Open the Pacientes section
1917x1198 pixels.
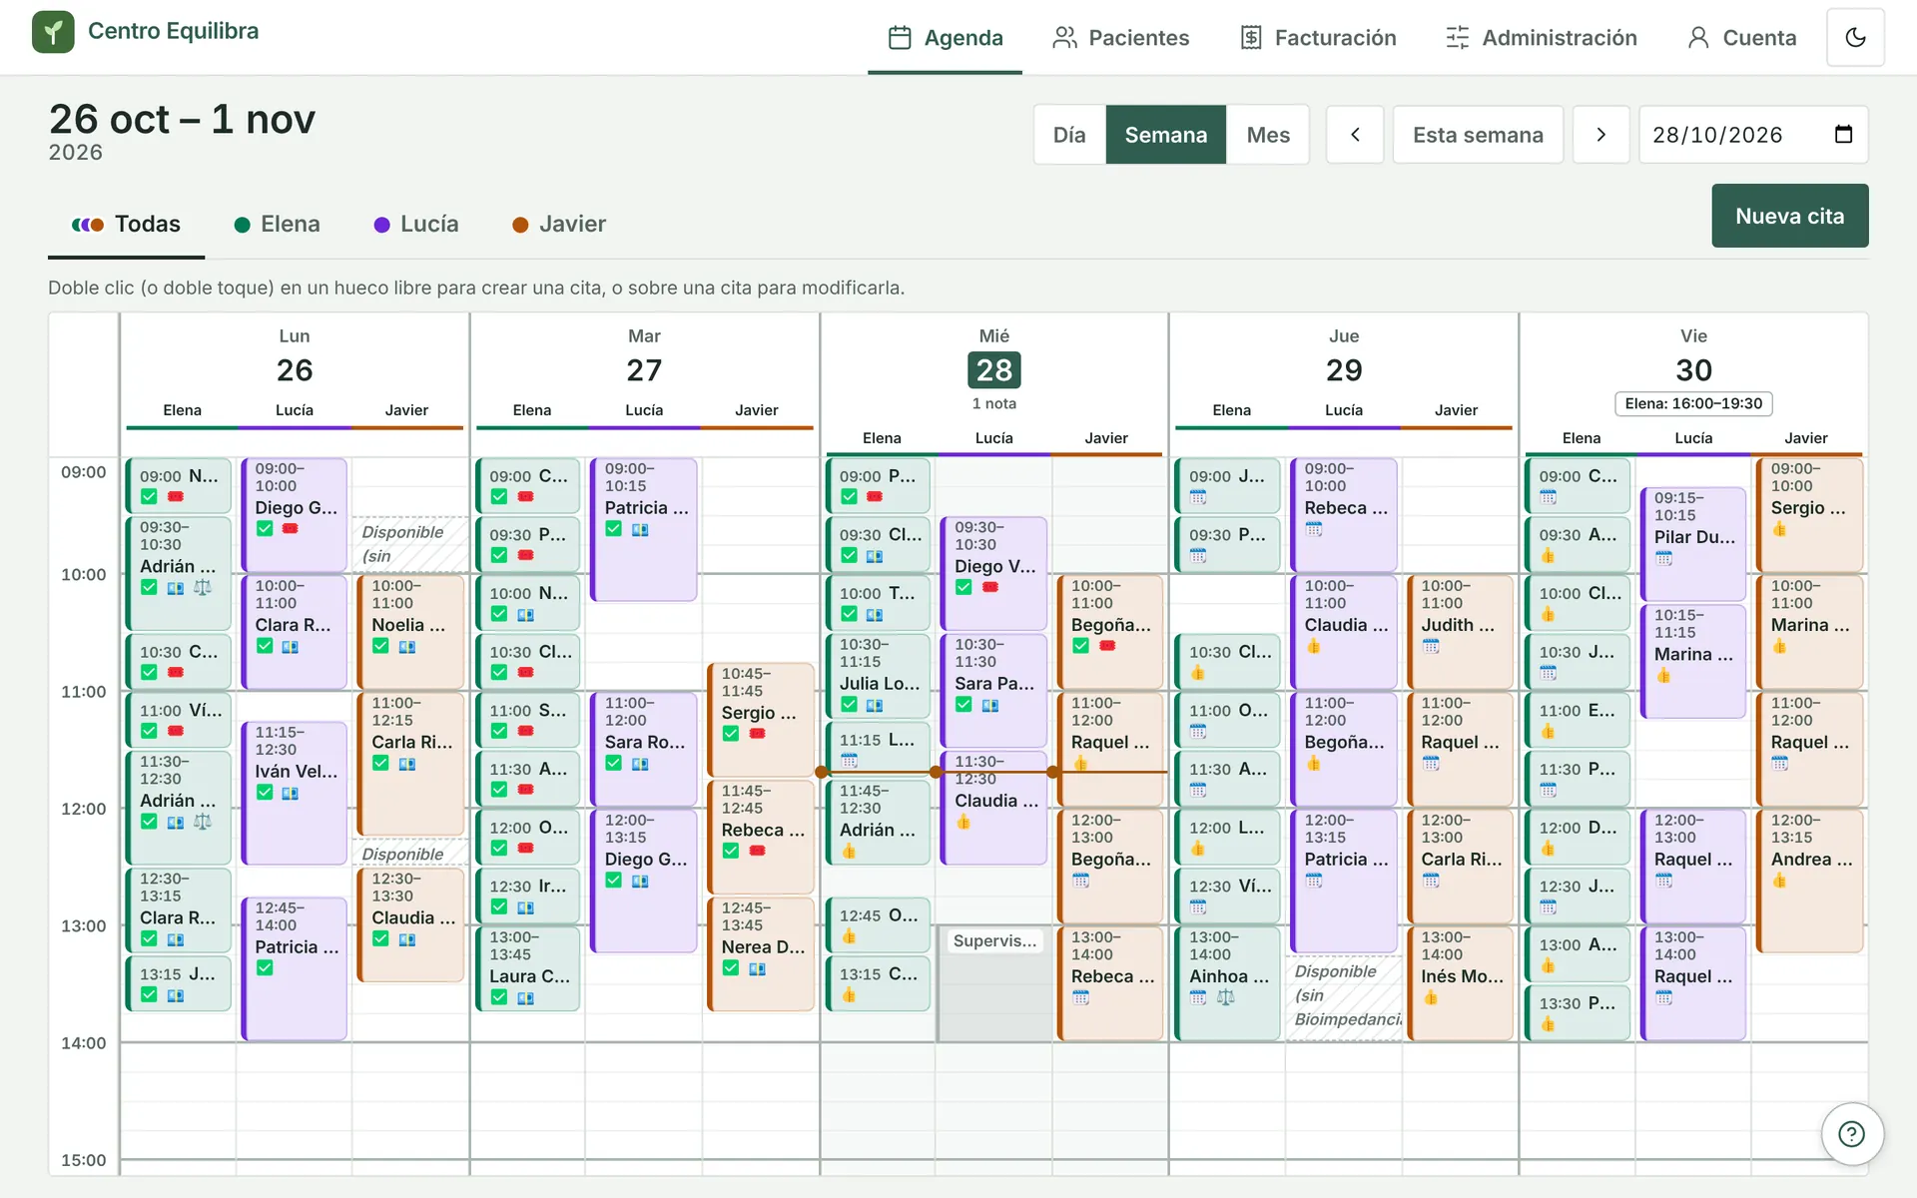[x=1121, y=38]
